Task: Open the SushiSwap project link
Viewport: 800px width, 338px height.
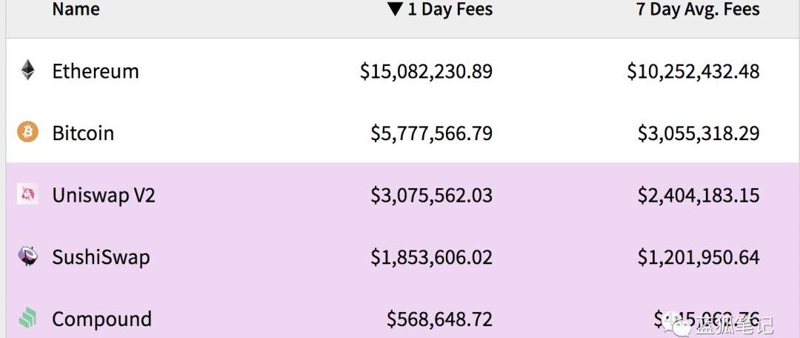Action: [x=101, y=256]
